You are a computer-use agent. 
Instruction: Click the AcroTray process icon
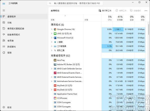(55, 60)
